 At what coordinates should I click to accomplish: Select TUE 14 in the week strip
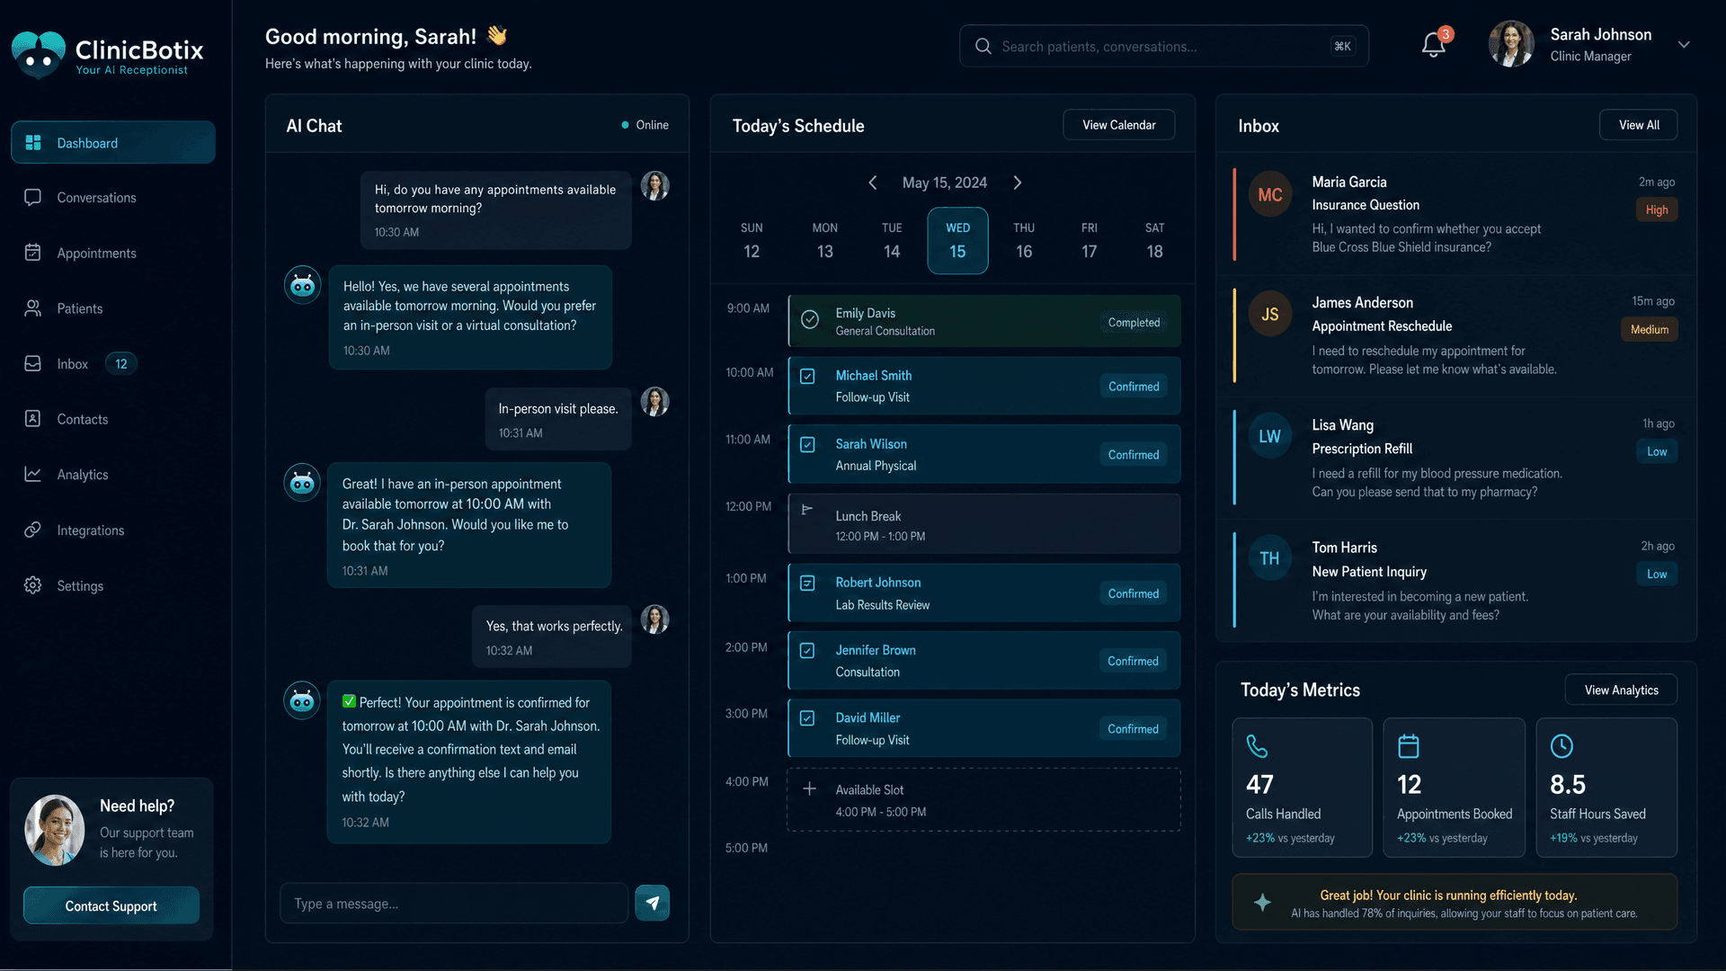point(891,241)
